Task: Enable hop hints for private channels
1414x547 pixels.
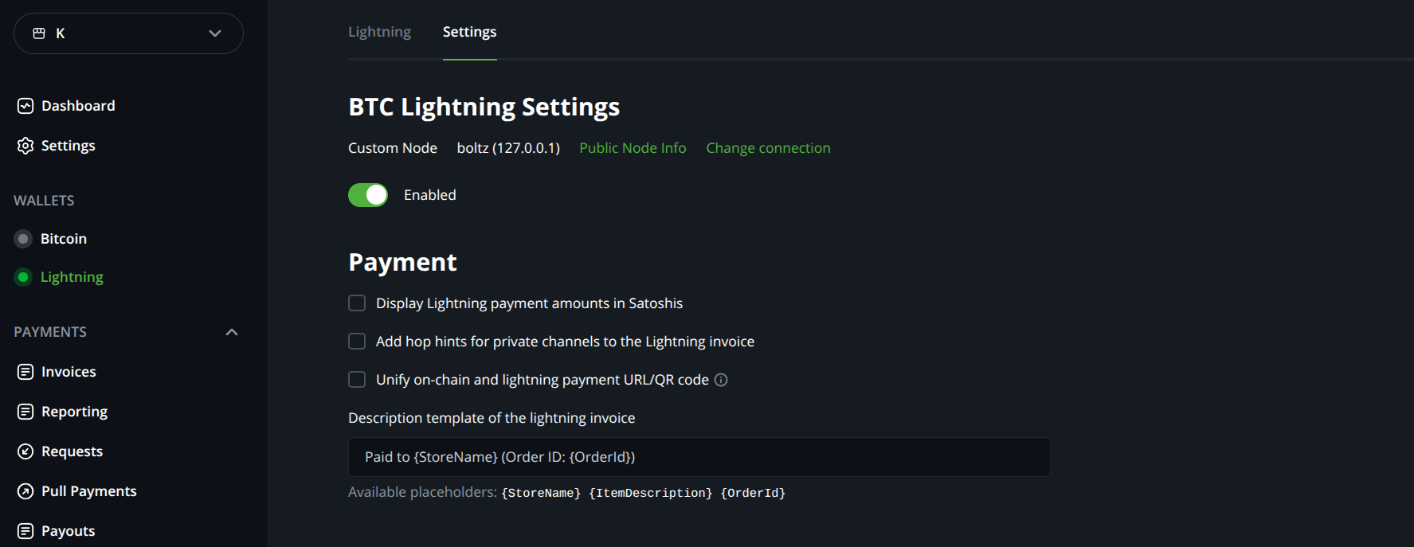Action: 357,342
